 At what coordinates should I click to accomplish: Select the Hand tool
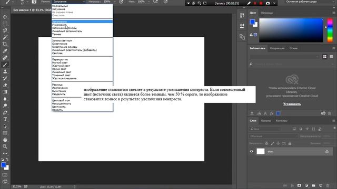[x=5, y=140]
